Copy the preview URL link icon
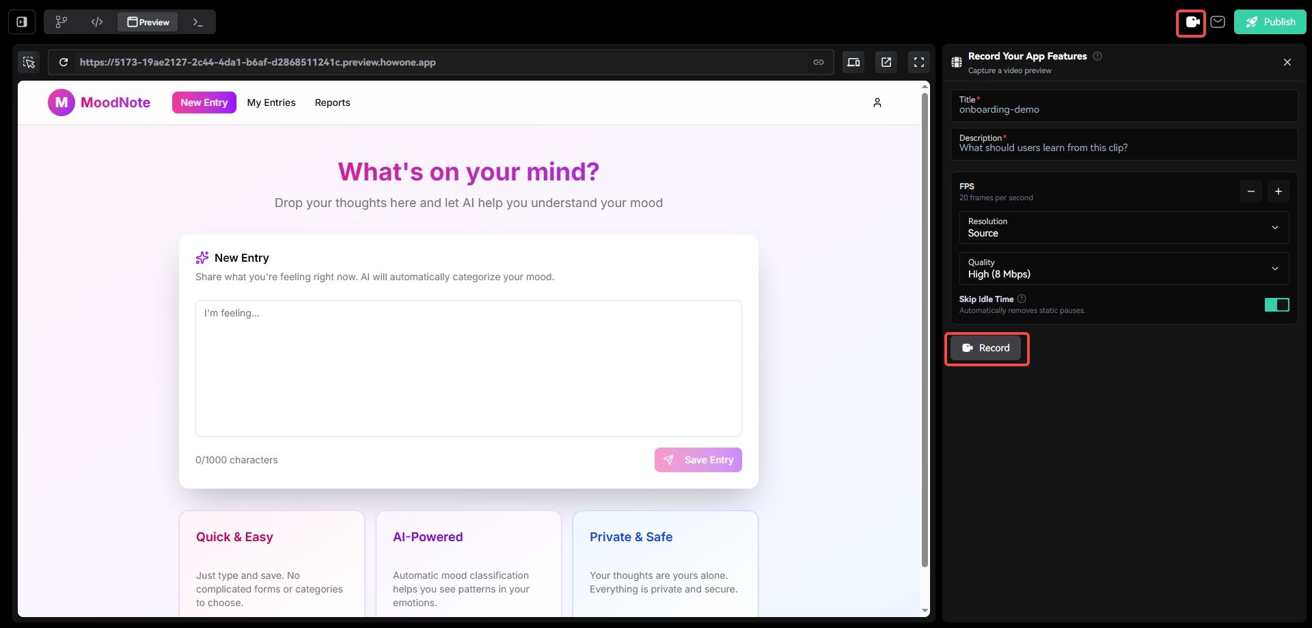Image resolution: width=1312 pixels, height=628 pixels. coord(818,62)
